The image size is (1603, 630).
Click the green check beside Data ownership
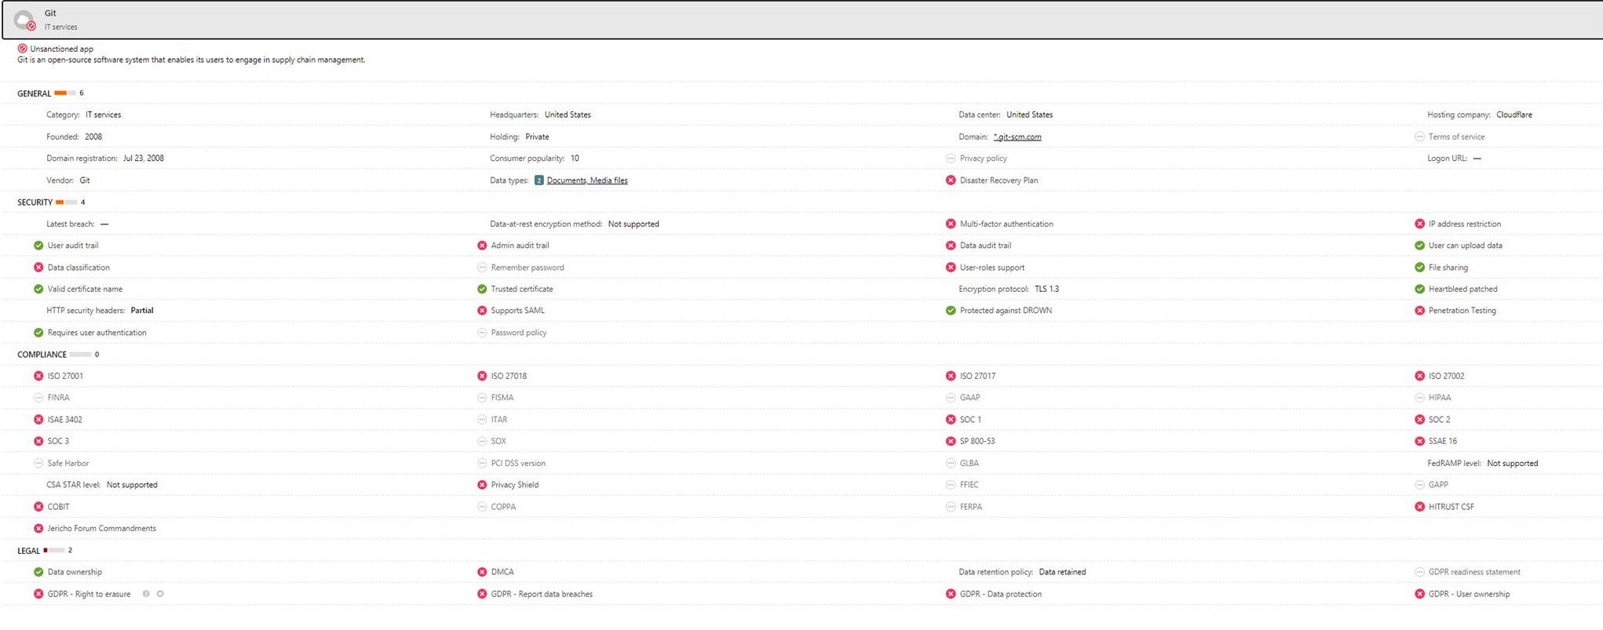click(38, 572)
